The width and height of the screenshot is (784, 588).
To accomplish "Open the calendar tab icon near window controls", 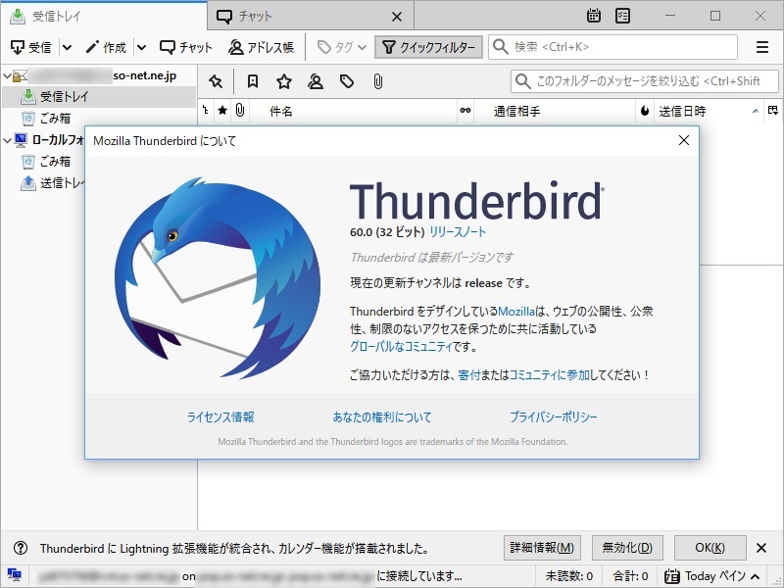I will [594, 15].
